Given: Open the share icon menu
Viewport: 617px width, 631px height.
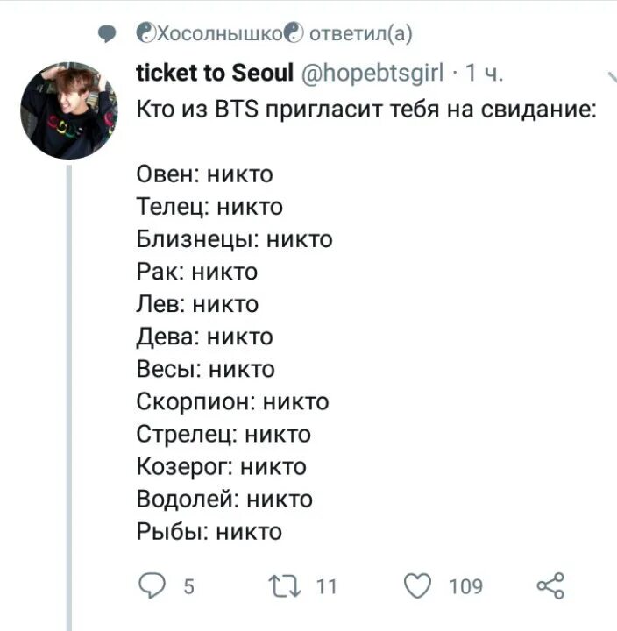Looking at the screenshot, I should (550, 585).
